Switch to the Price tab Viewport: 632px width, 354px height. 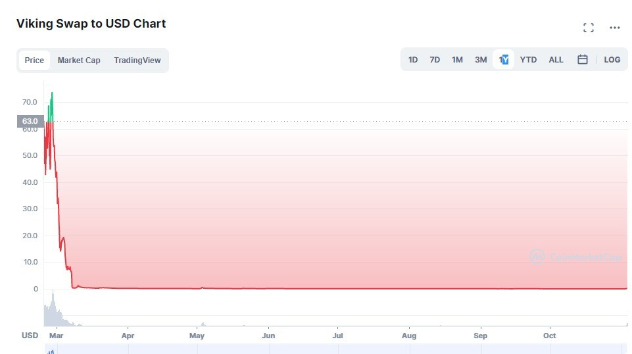[x=34, y=61]
